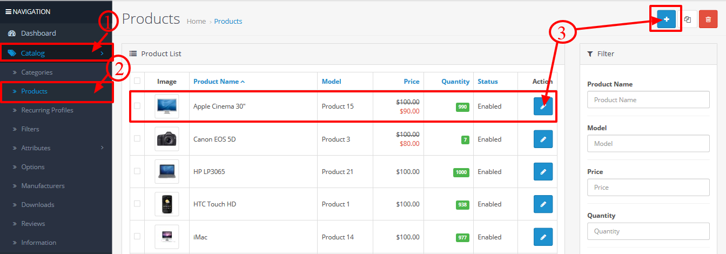Select Products in the sidebar
Screen dimensions: 726x254
[34, 91]
